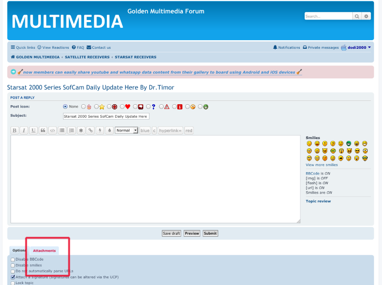The height and width of the screenshot is (285, 382).
Task: Select the Options tab
Action: (19, 251)
